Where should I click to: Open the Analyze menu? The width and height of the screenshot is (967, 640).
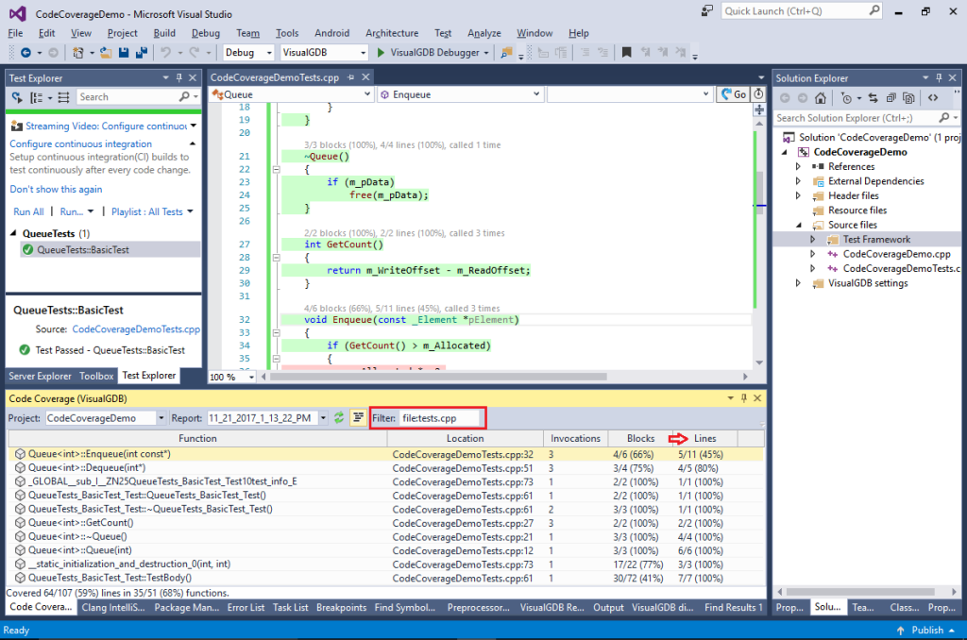point(484,33)
